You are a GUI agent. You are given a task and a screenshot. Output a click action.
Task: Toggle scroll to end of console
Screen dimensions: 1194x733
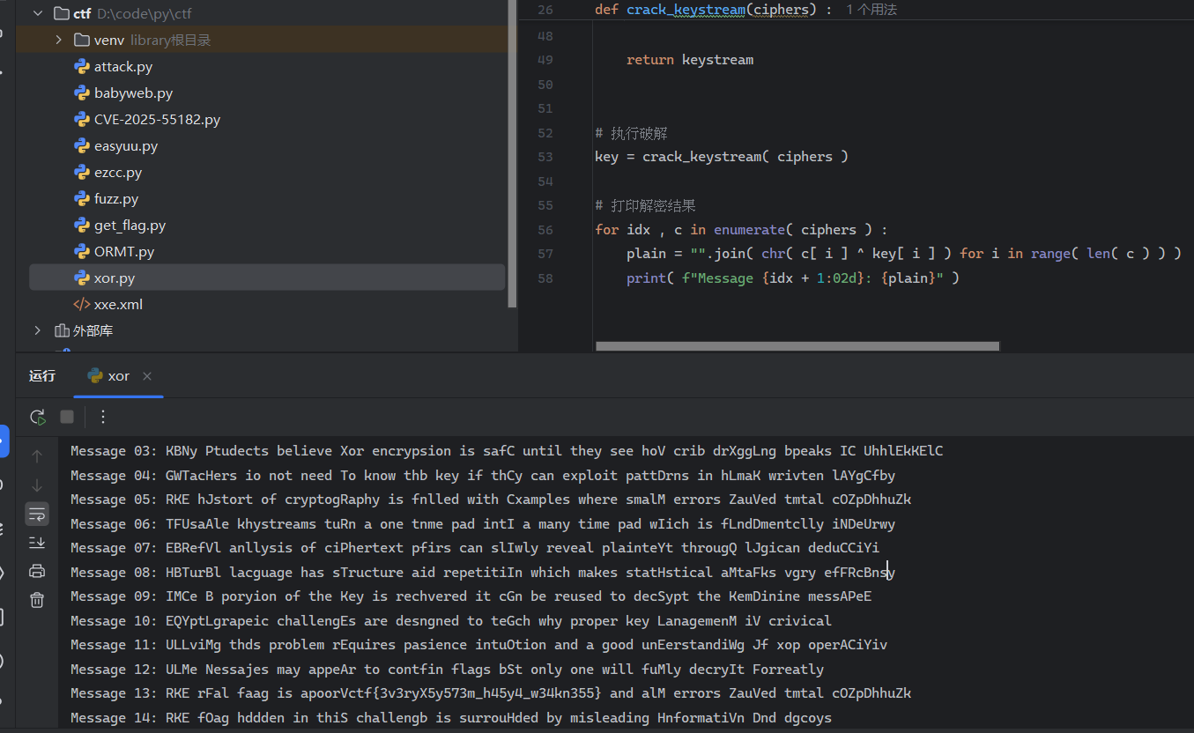click(37, 542)
